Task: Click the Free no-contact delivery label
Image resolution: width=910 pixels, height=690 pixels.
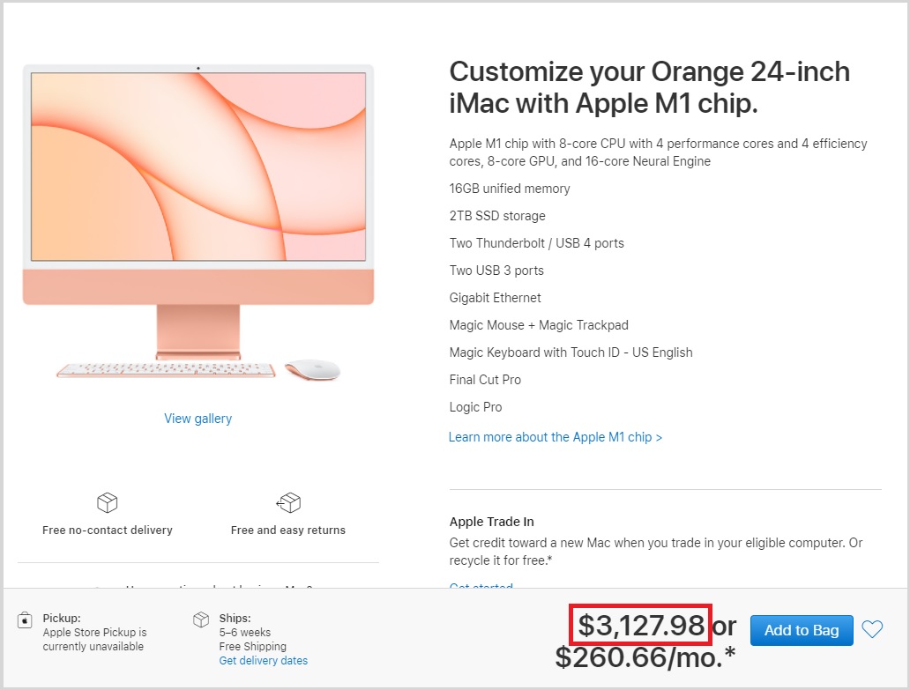Action: click(108, 530)
